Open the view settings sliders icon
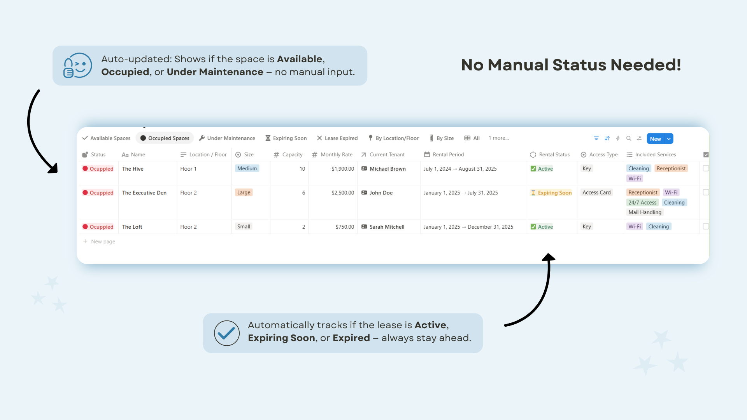Screen dimensions: 747x420 pos(639,138)
